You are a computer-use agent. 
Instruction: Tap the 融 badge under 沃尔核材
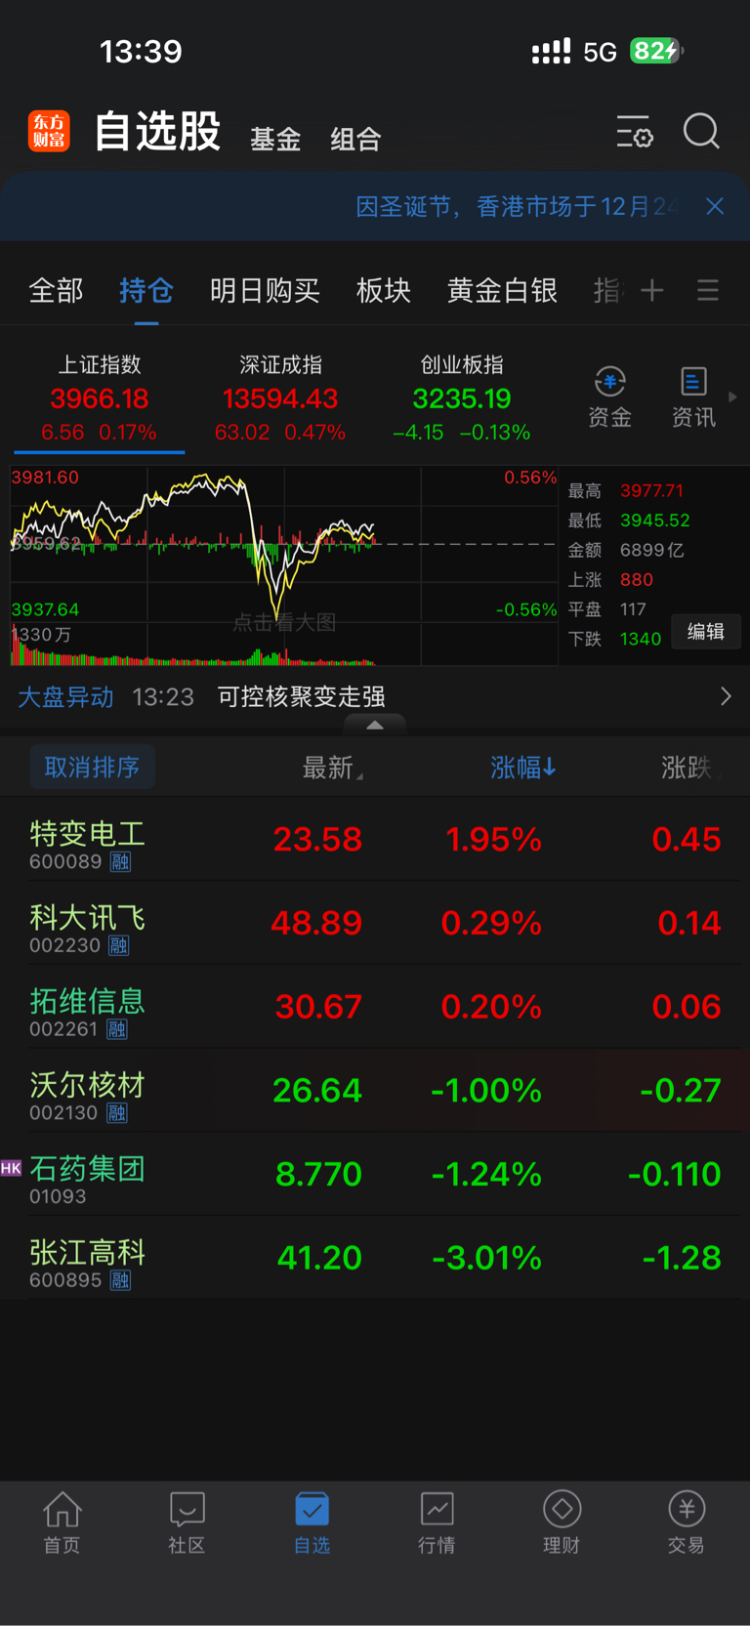(116, 1113)
